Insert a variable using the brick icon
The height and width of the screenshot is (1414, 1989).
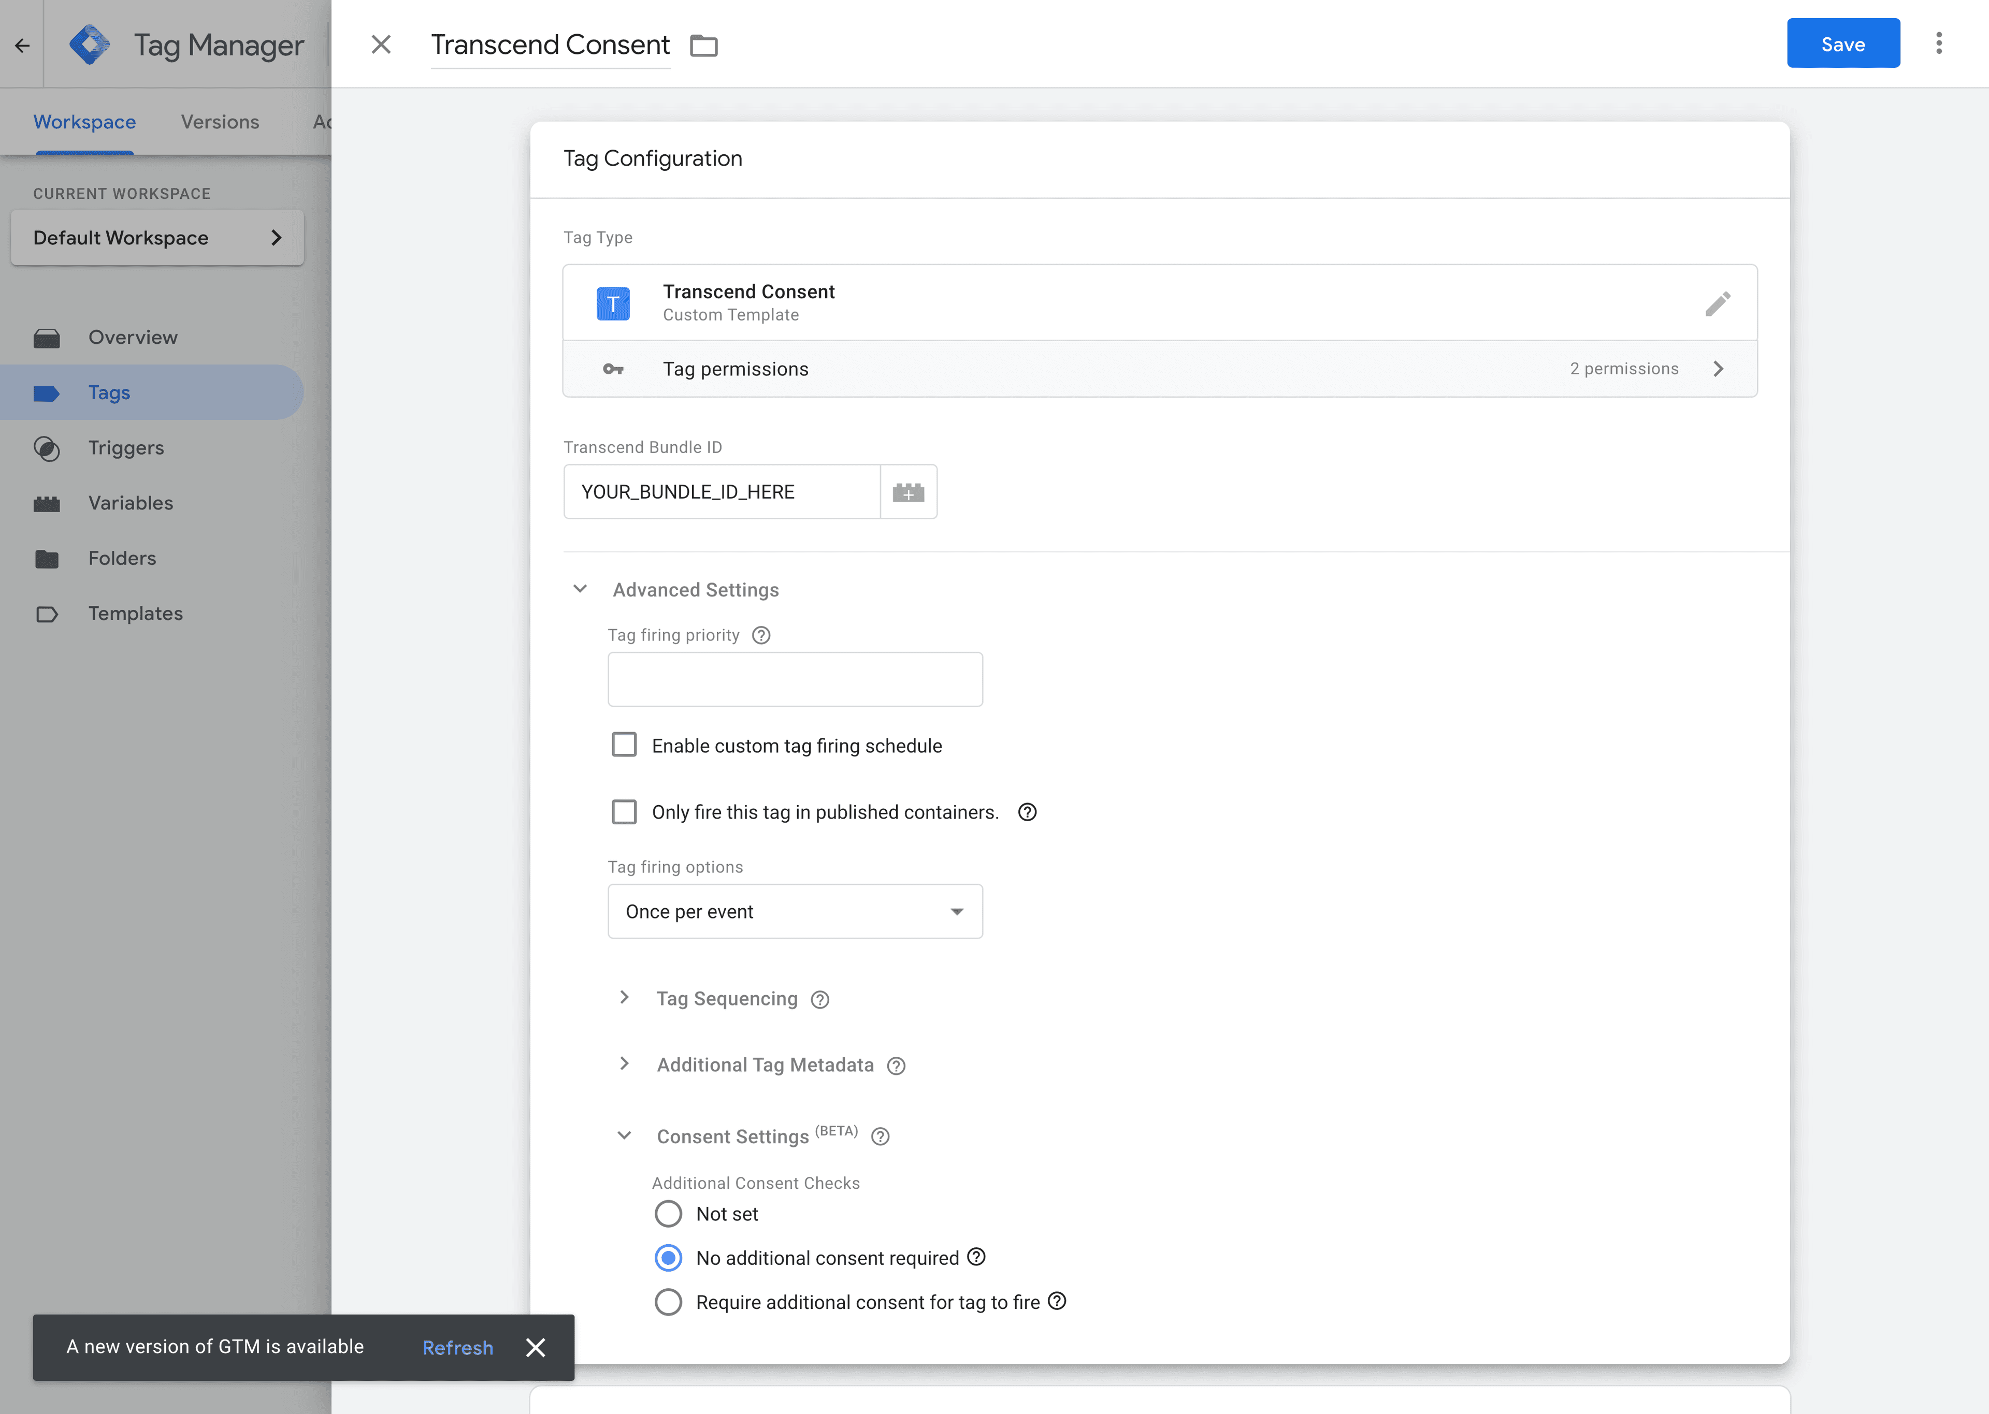pos(909,491)
